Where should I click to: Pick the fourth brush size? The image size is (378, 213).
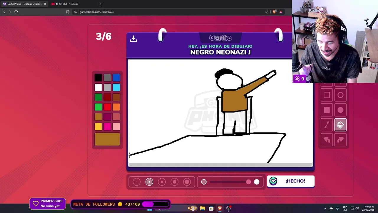click(175, 182)
